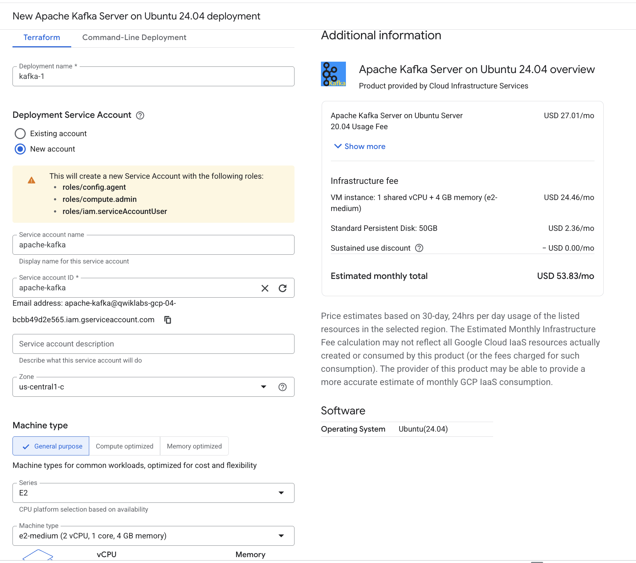Regenerate the Service account ID
Screen dimensions: 636x563
tap(282, 288)
